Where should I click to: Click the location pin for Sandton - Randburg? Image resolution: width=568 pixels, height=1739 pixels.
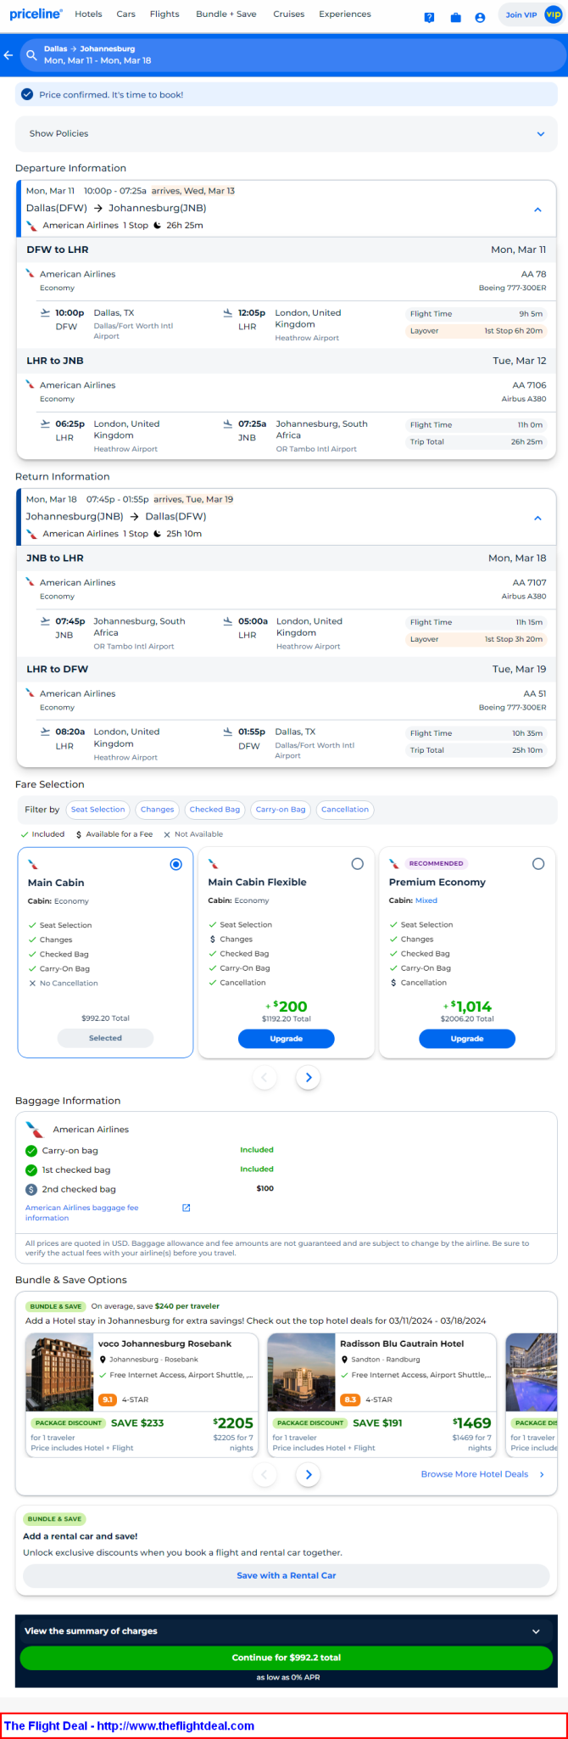pyautogui.click(x=344, y=1360)
